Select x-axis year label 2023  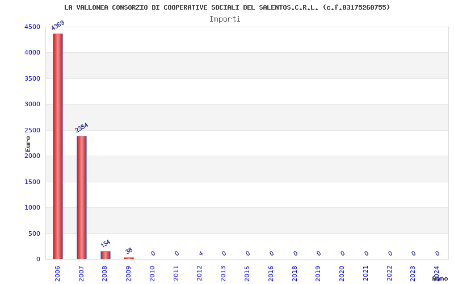click(x=413, y=273)
